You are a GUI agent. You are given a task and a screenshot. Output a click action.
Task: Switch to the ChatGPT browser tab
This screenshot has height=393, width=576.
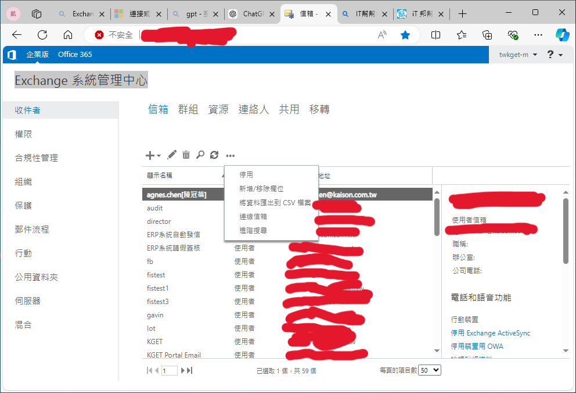251,14
